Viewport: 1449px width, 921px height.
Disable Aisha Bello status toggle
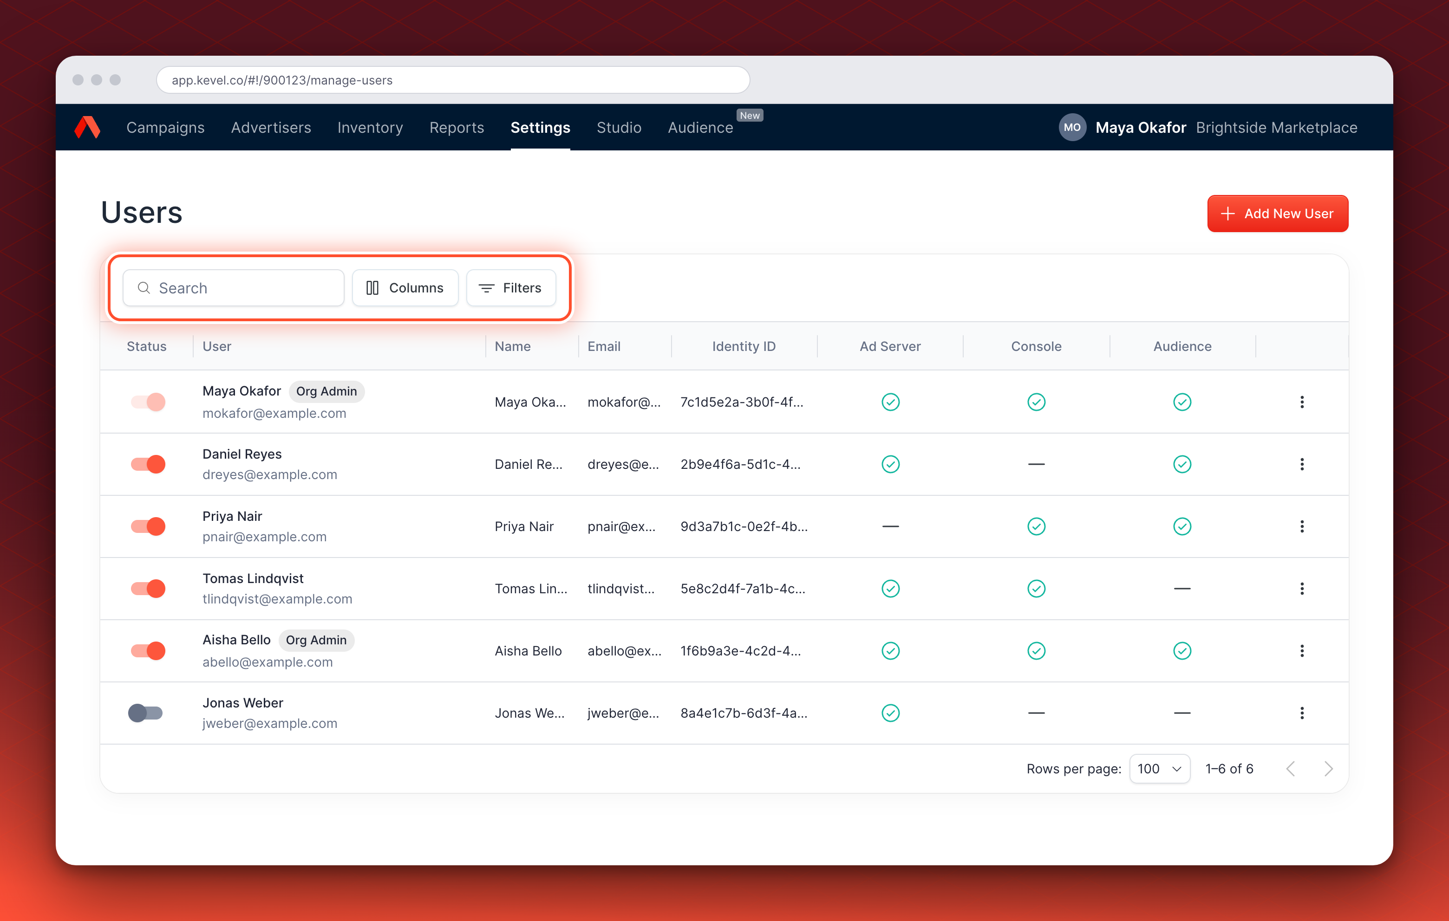tap(148, 651)
